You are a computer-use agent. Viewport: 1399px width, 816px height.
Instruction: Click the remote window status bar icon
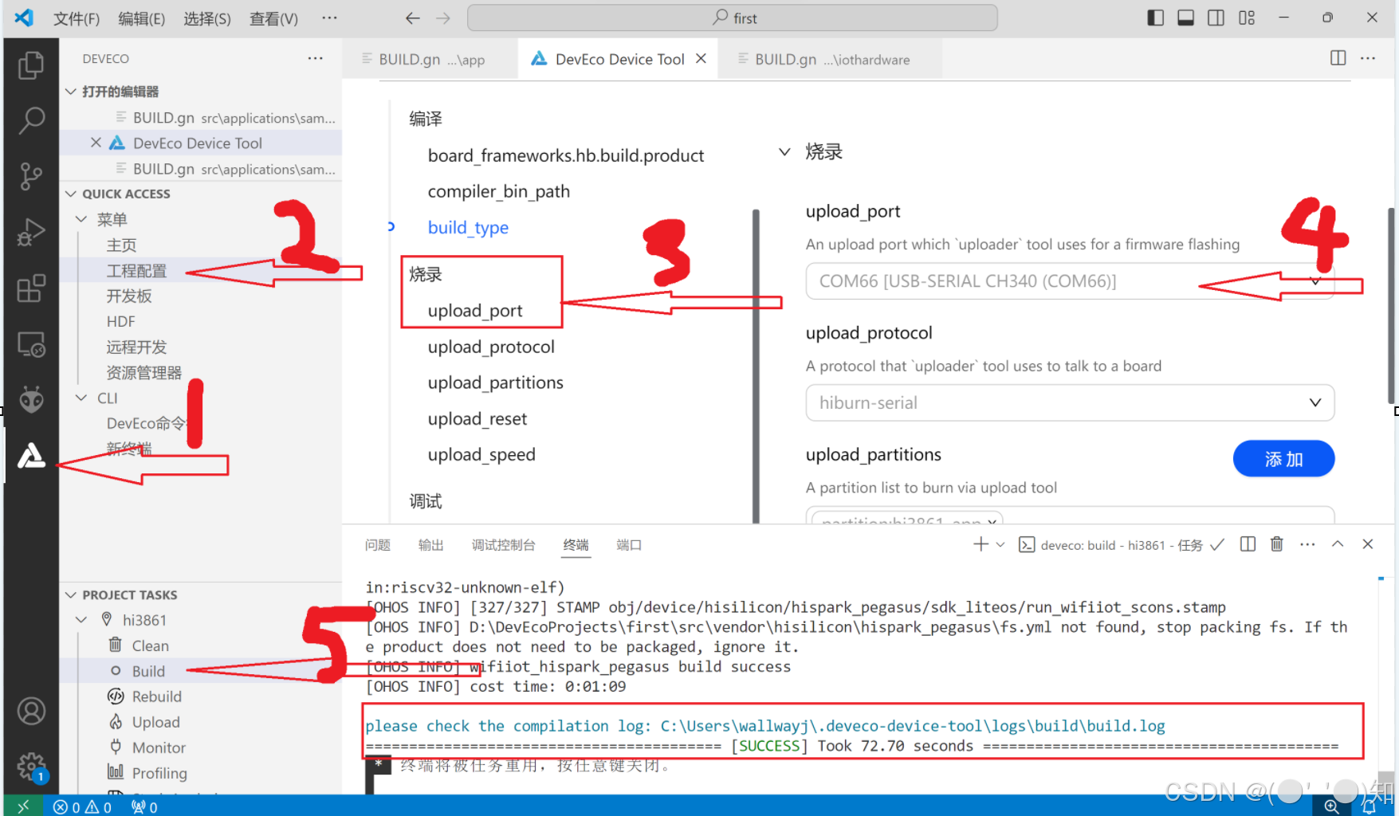pyautogui.click(x=22, y=806)
